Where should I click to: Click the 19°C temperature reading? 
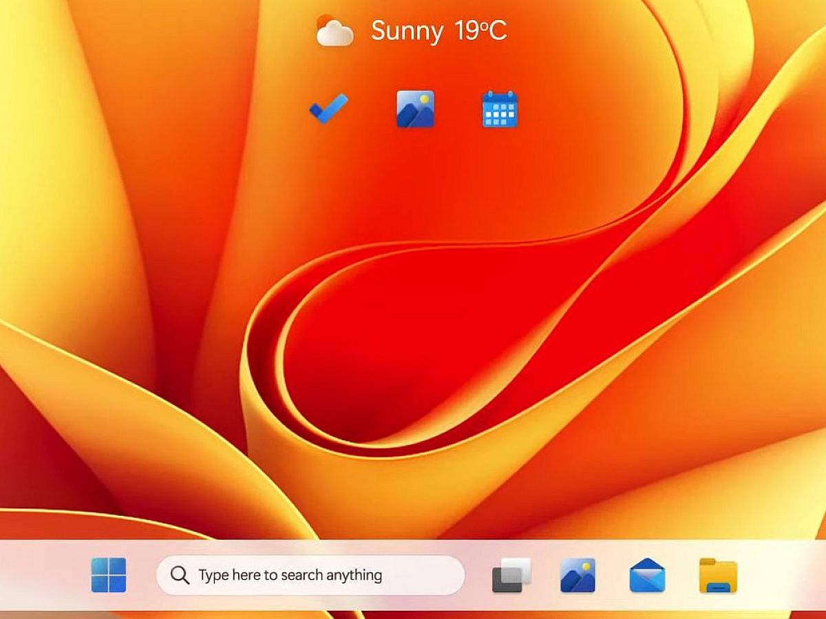tap(480, 31)
